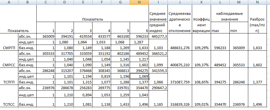
Task: Select column header F
Action: click(102, 2)
